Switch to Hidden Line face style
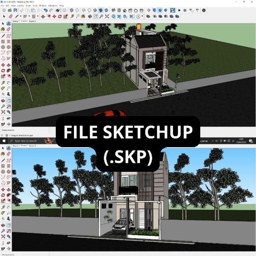 pos(89,10)
